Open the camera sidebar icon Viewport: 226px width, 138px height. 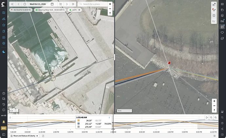pyautogui.click(x=4, y=37)
